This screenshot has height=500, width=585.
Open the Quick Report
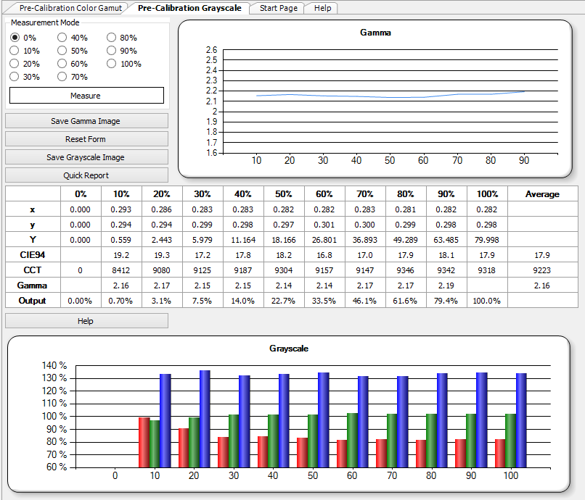(x=86, y=175)
